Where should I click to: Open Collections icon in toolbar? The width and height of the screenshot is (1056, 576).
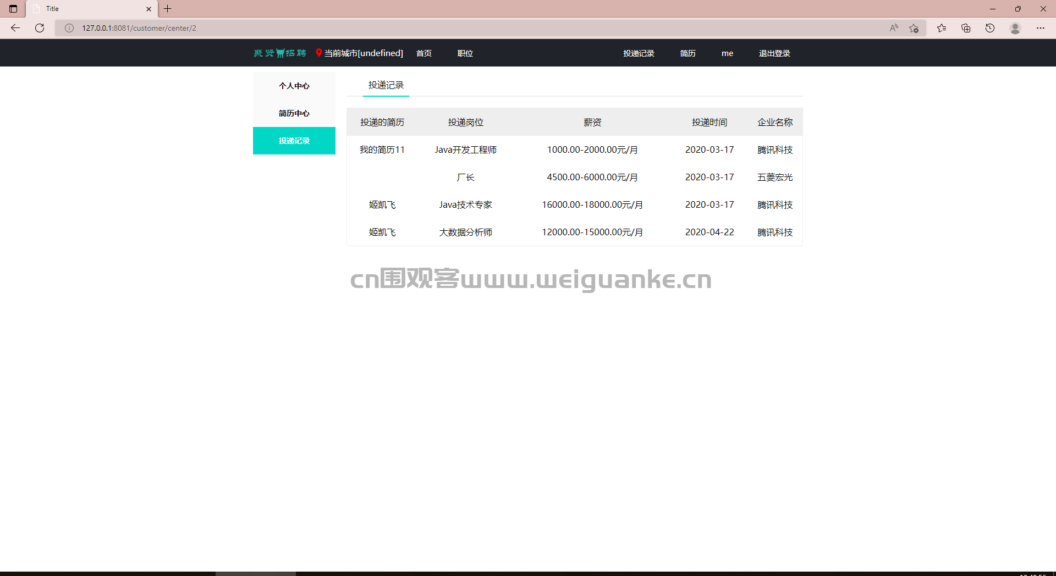pyautogui.click(x=966, y=28)
